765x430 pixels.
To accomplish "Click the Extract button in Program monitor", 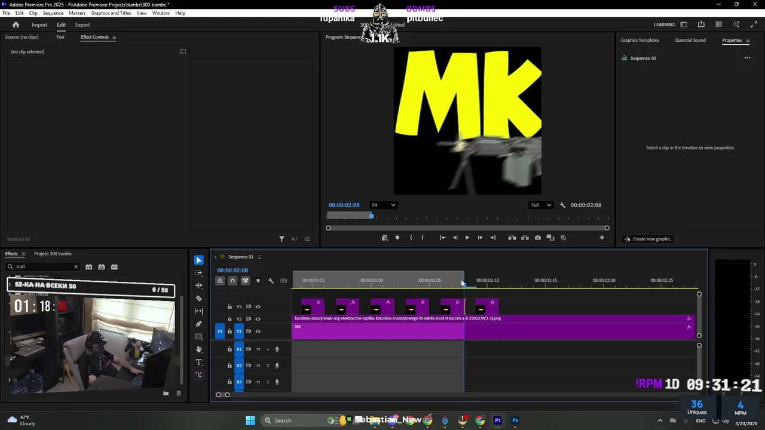I will pos(525,238).
